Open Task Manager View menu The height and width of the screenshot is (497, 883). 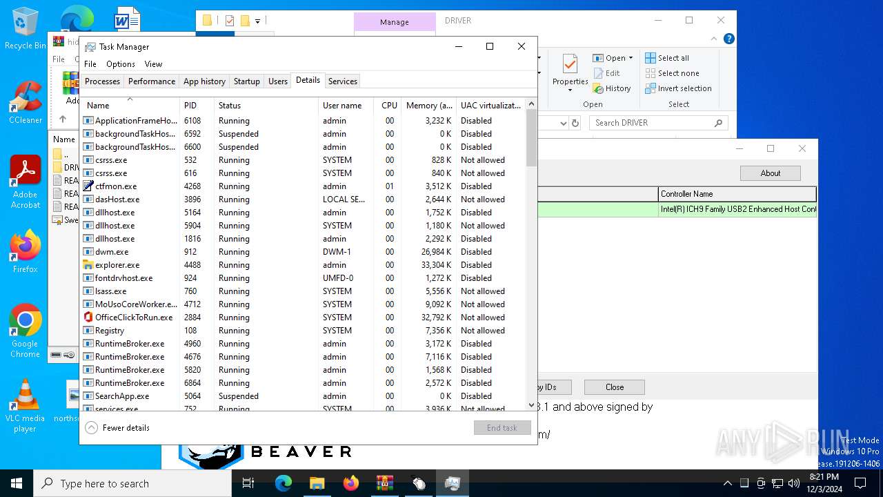(153, 64)
